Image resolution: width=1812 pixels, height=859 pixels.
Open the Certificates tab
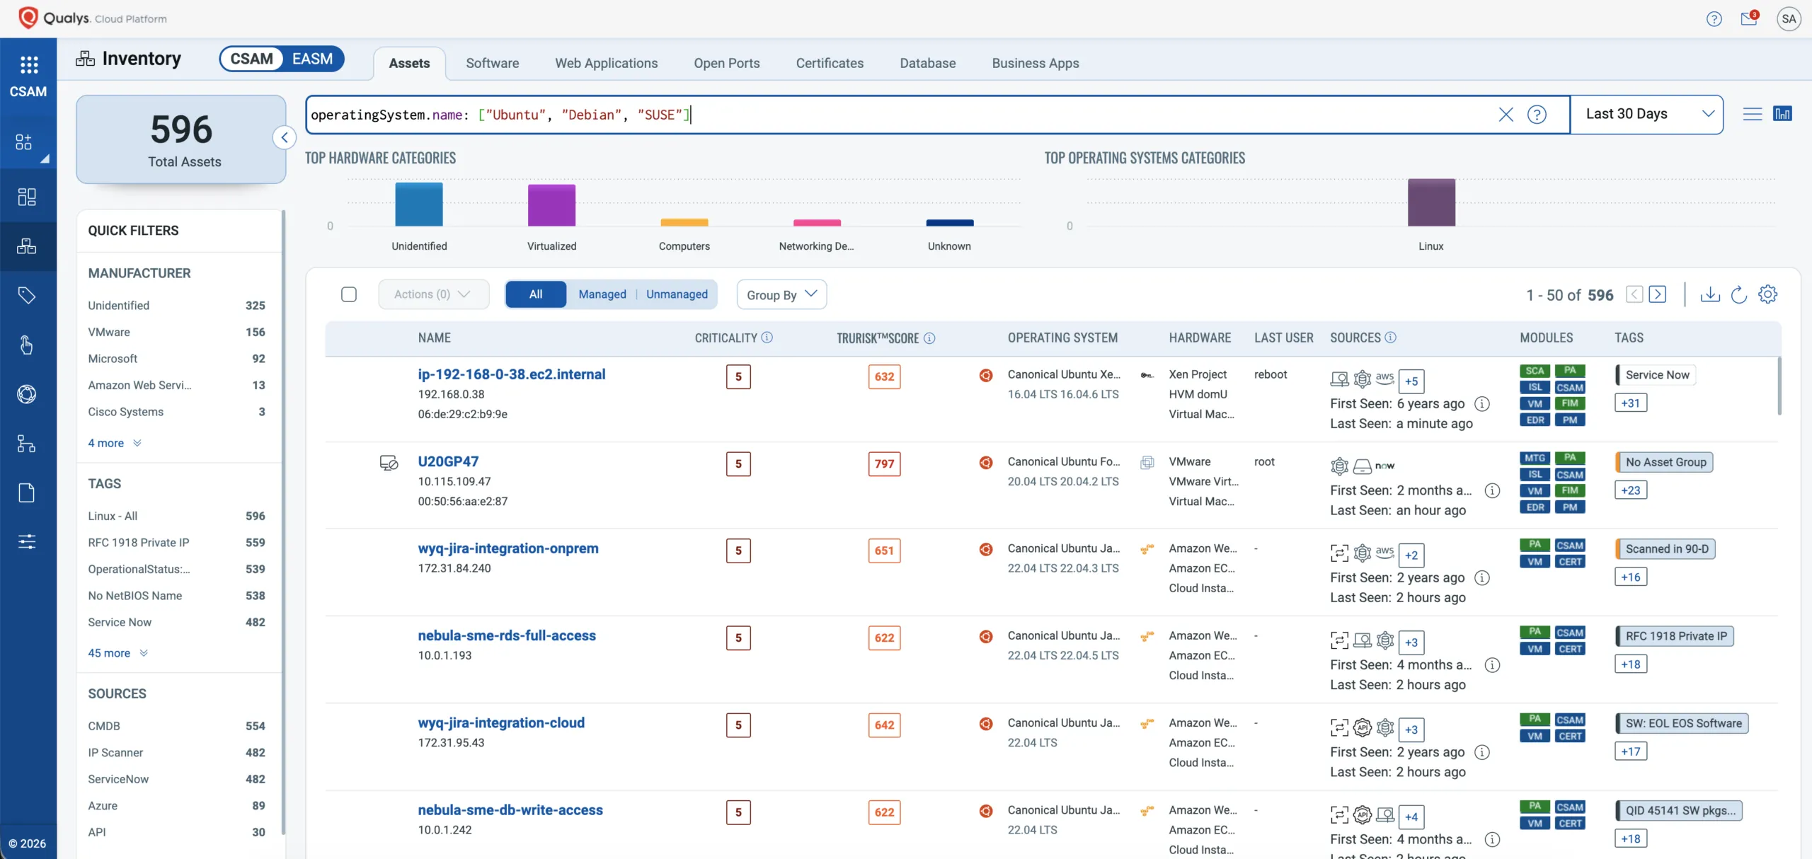tap(830, 63)
